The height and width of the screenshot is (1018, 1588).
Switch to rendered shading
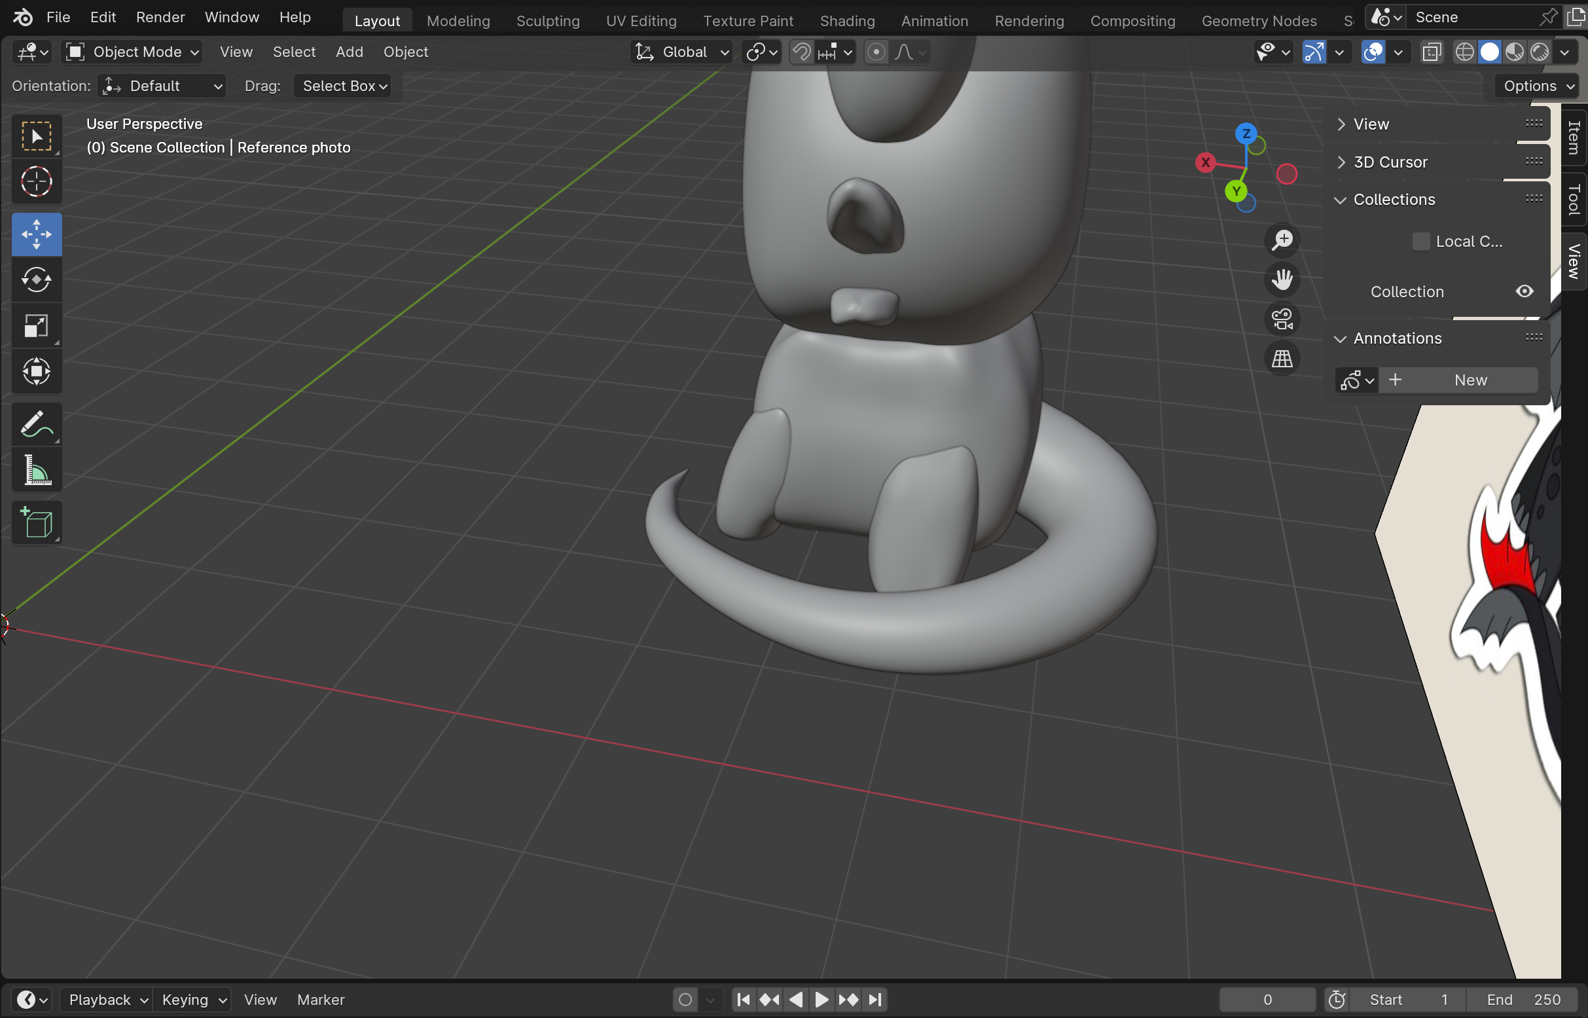tap(1540, 52)
